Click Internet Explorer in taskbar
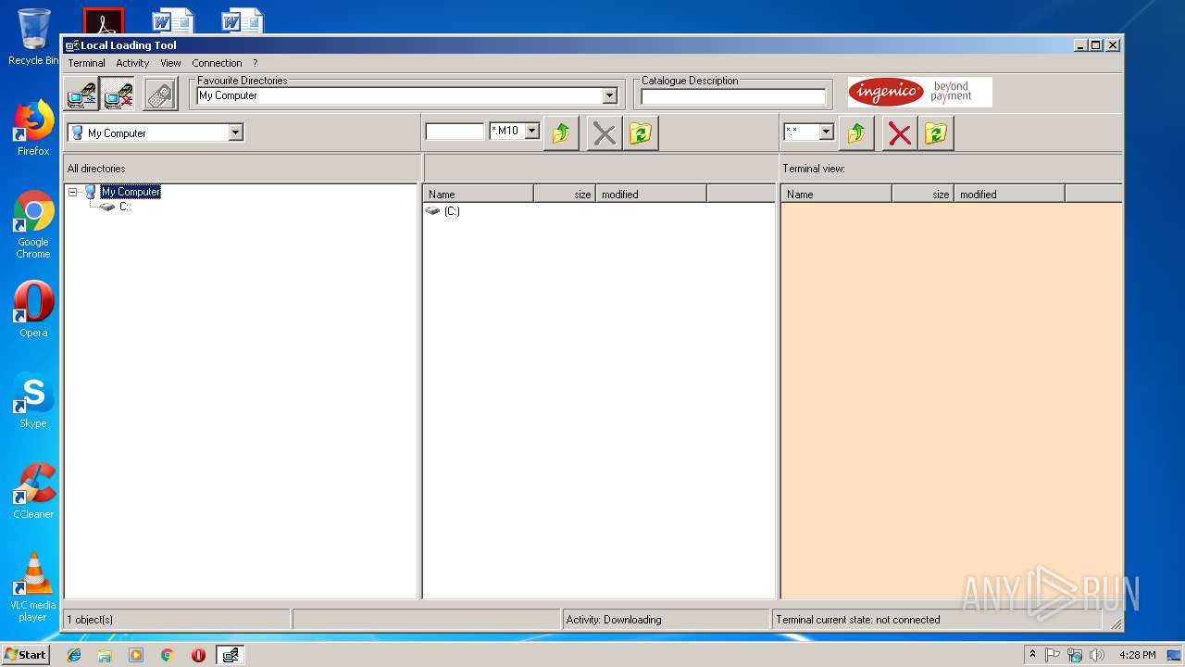 74,655
